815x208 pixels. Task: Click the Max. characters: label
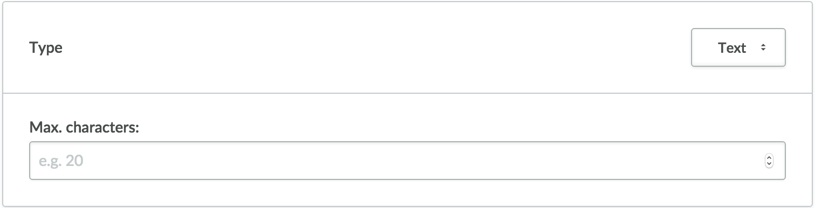(x=85, y=128)
